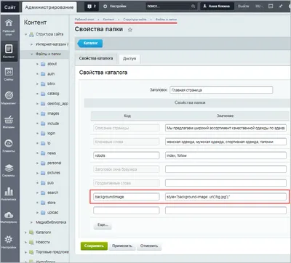Open the Marketplace cloud sidebar icon
Viewport: 291px width, 263px height.
[x=9, y=217]
